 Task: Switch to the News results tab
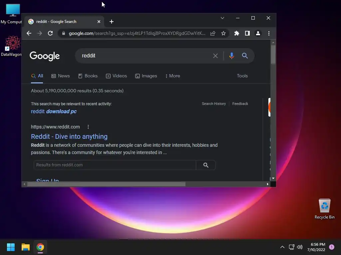[x=61, y=76]
